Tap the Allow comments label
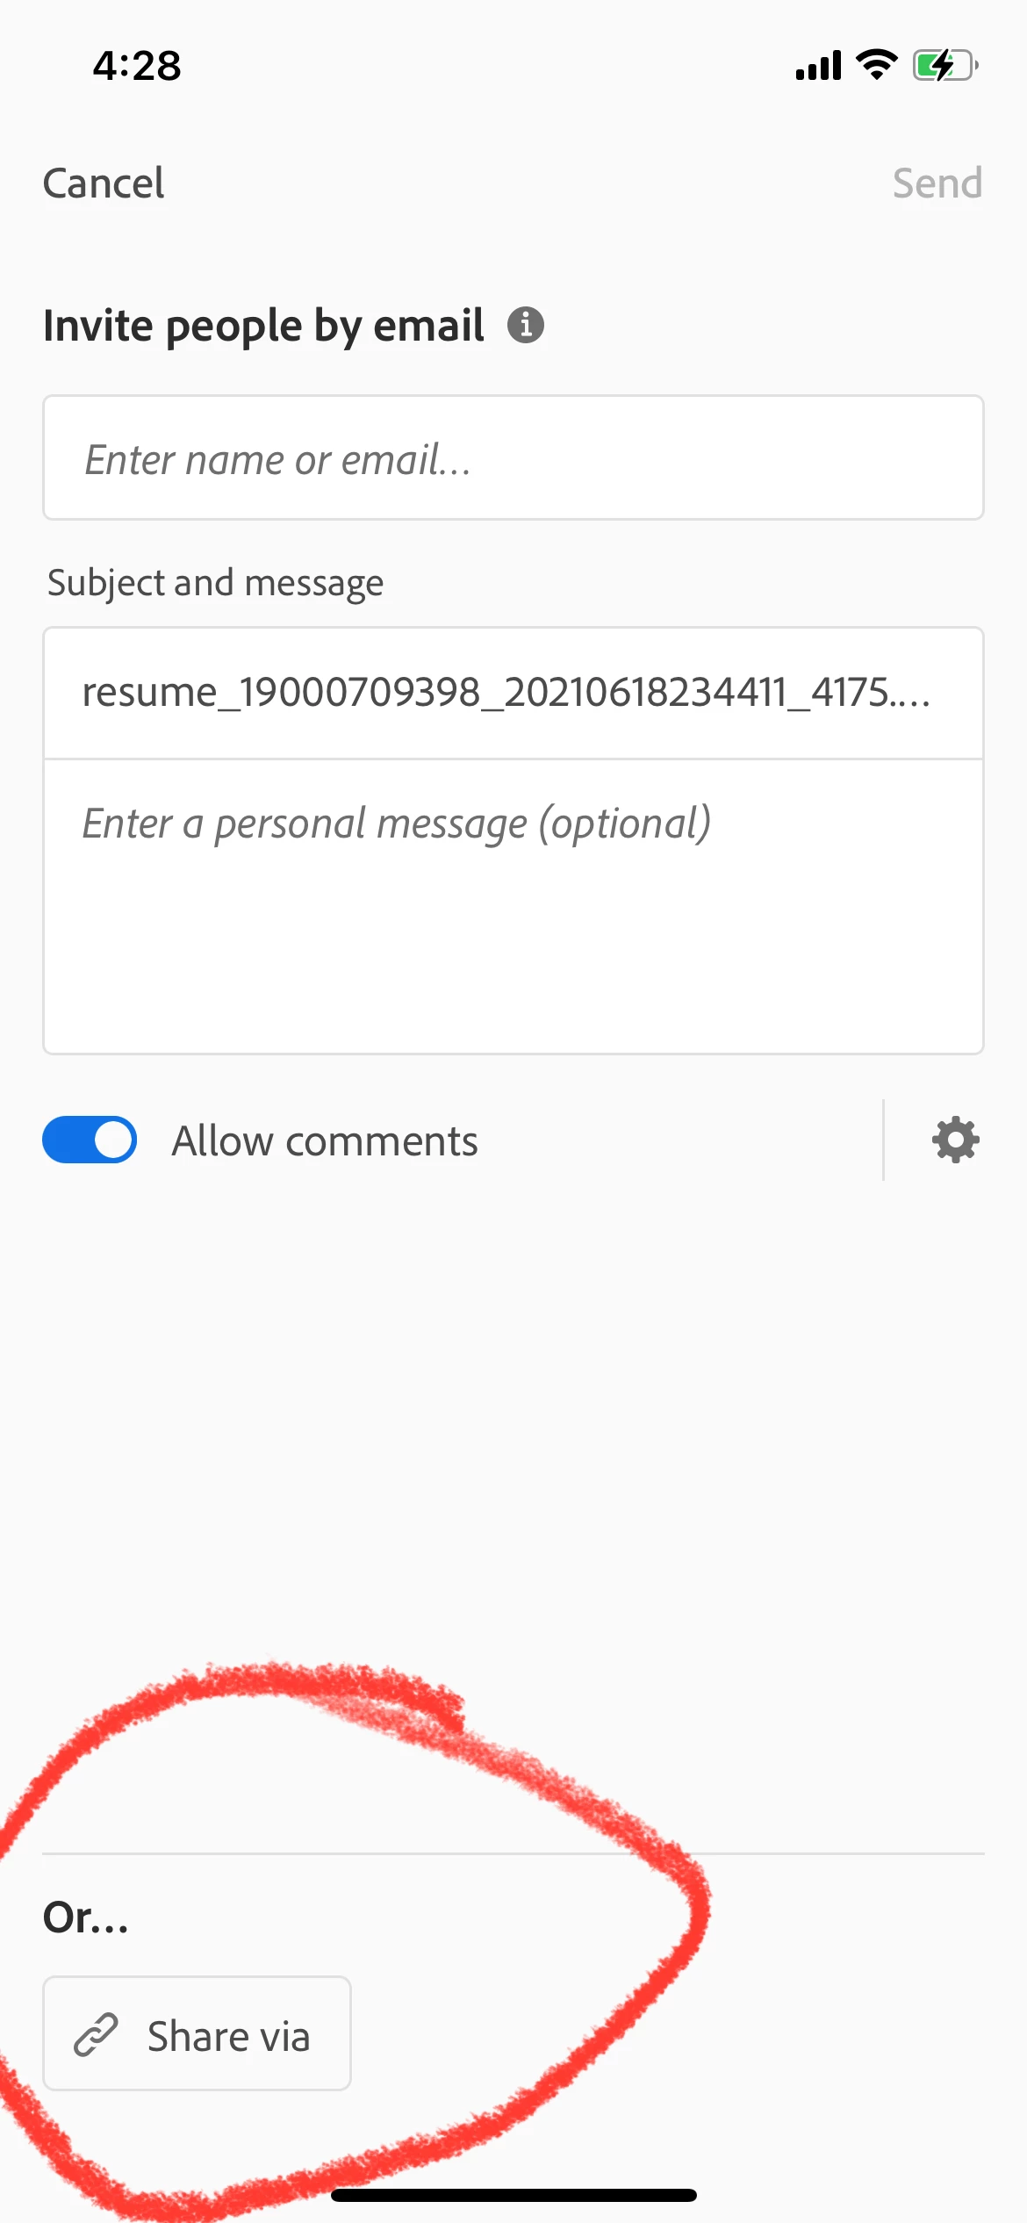 [x=325, y=1141]
